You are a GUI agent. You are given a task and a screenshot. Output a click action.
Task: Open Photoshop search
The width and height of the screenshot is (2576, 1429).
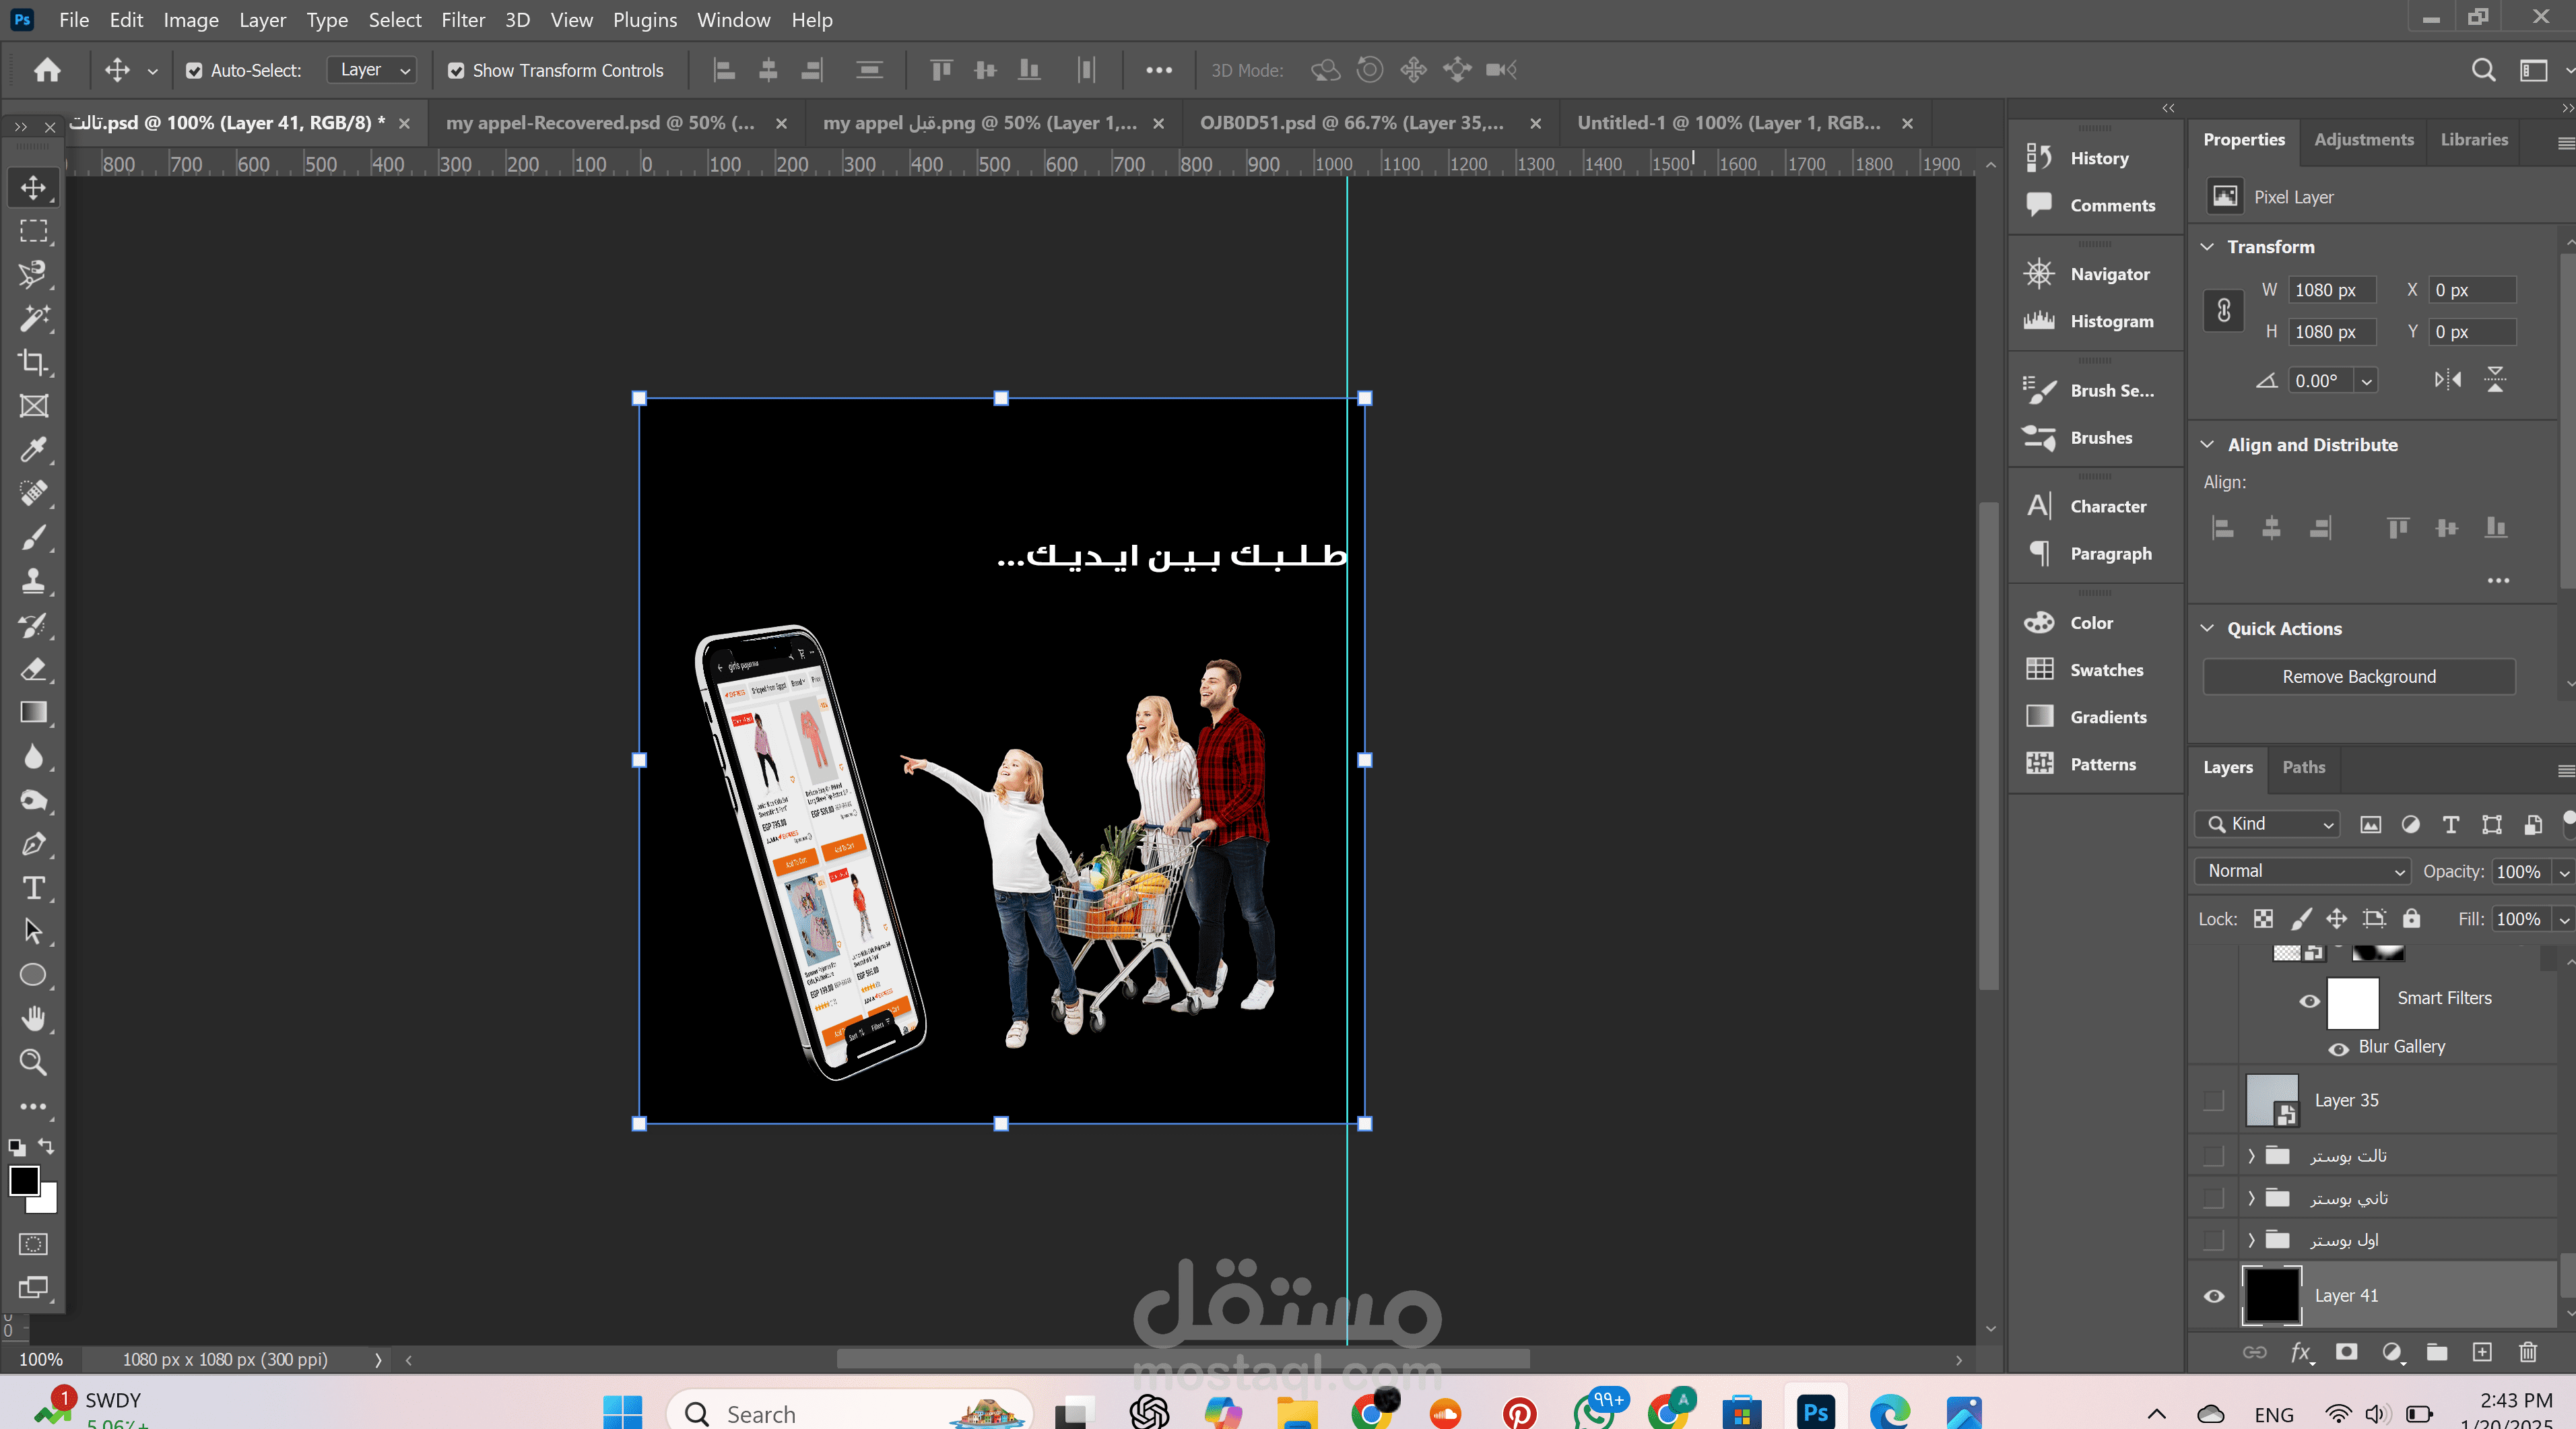[2483, 70]
